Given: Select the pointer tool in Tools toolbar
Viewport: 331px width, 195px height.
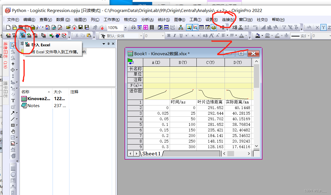Looking at the screenshot, I should (x=13, y=45).
